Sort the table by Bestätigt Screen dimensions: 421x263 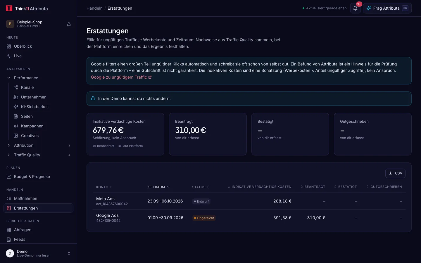[345, 187]
